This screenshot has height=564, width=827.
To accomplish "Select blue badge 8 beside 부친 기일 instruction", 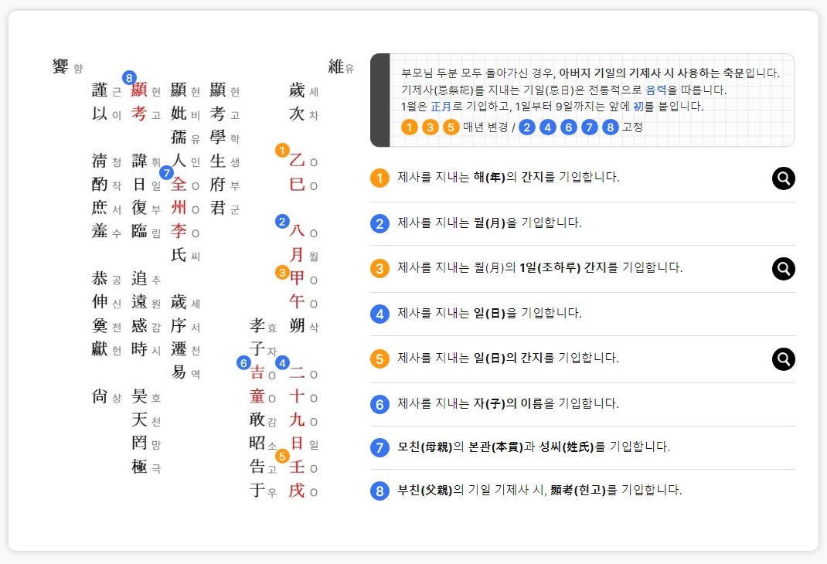I will pyautogui.click(x=379, y=491).
